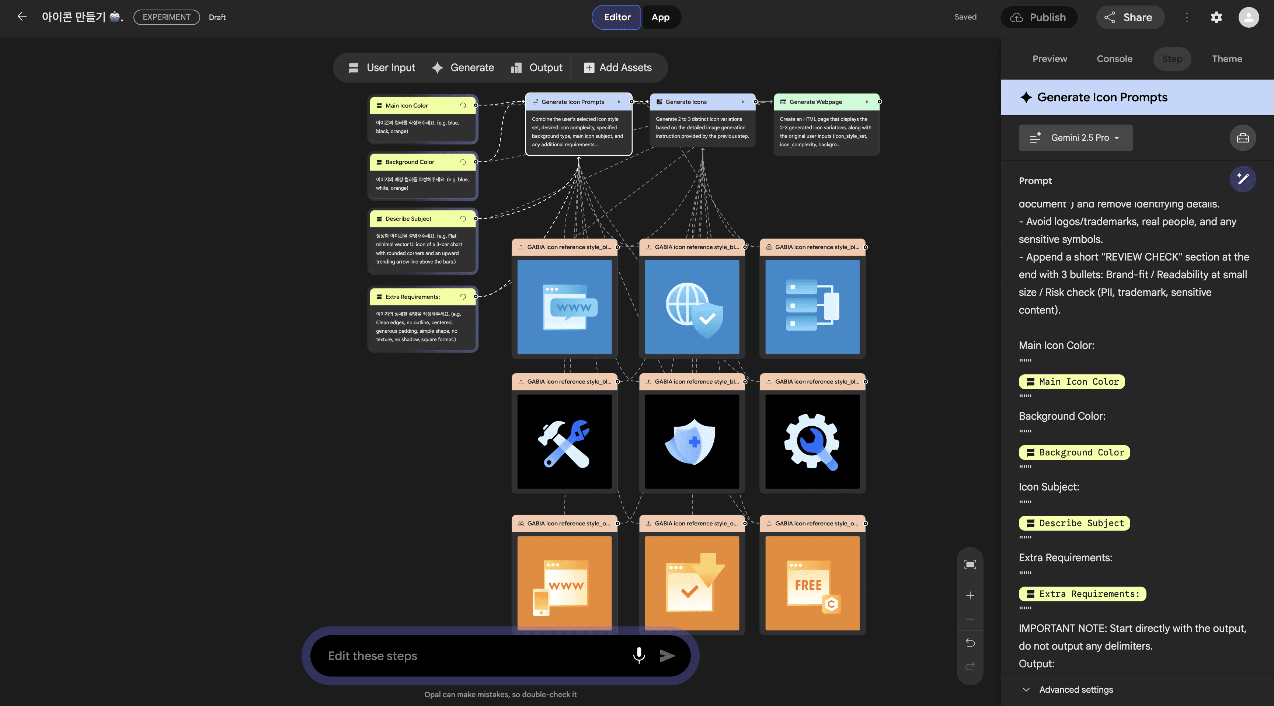Open the settings gear icon
The image size is (1274, 706).
[x=1216, y=17]
